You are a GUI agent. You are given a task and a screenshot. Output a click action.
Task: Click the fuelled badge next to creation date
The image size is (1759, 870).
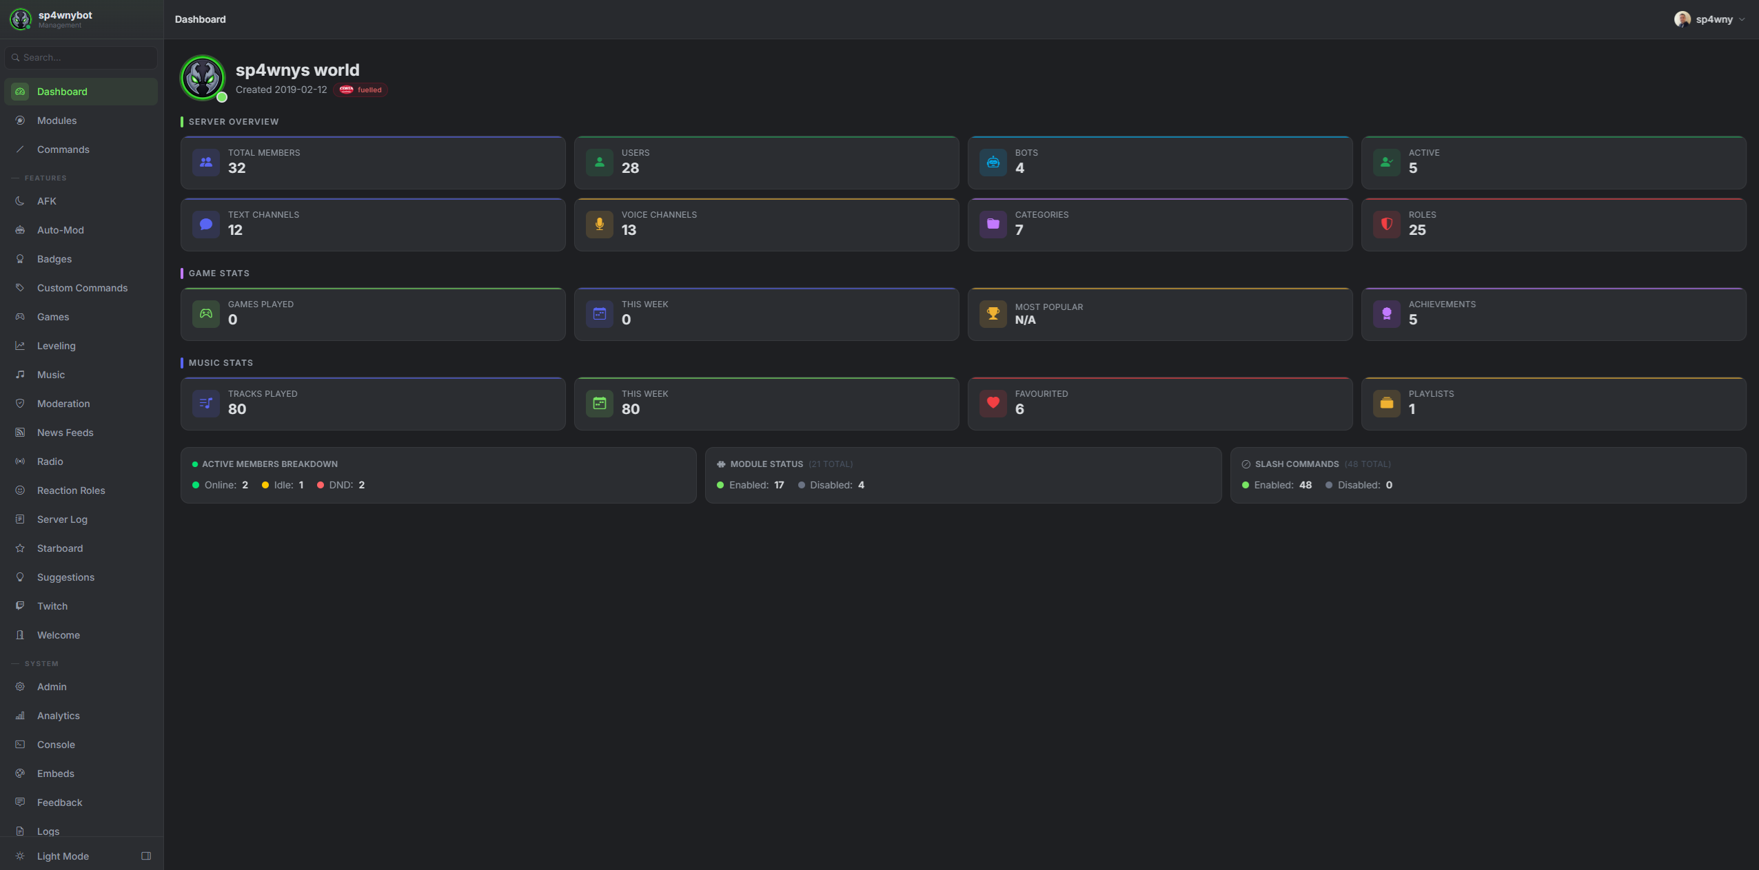point(360,90)
